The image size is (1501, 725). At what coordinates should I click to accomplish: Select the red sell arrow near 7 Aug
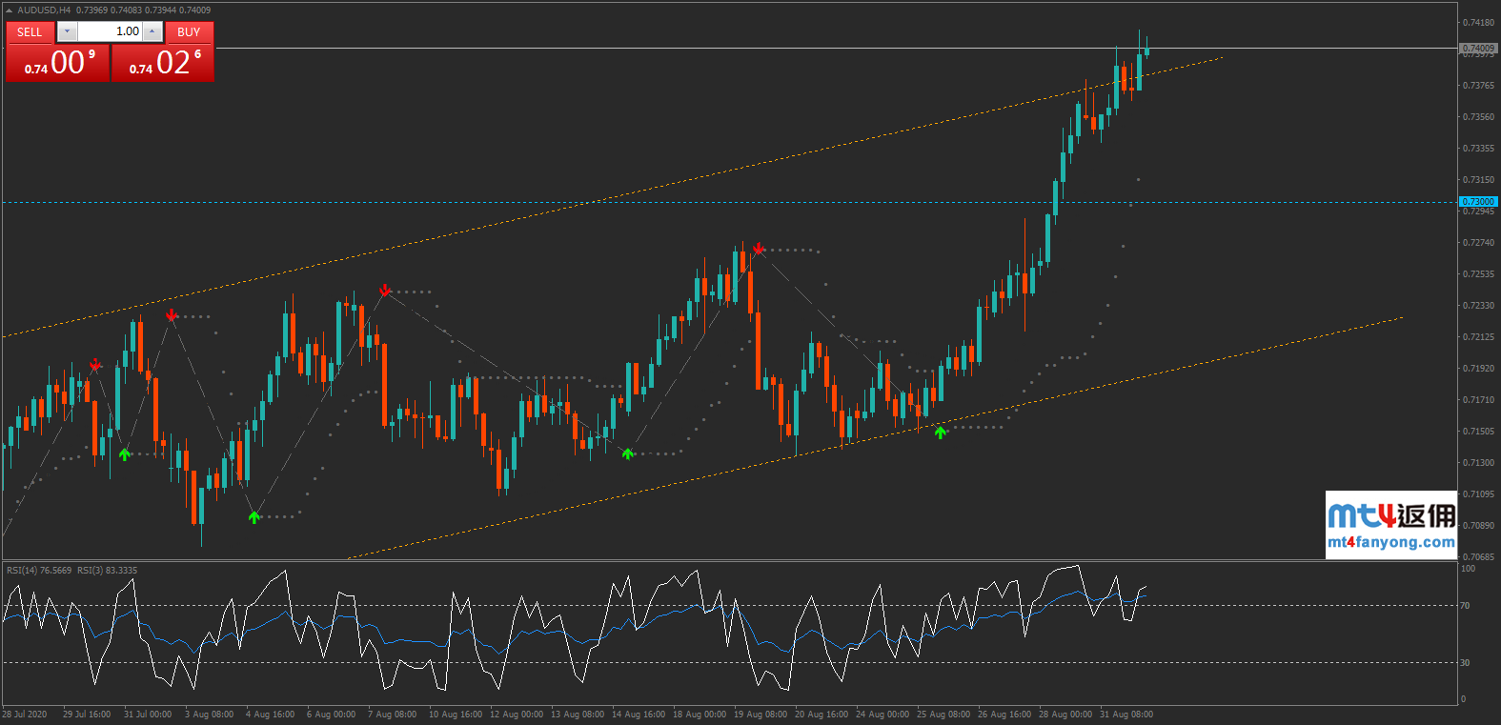tap(385, 290)
